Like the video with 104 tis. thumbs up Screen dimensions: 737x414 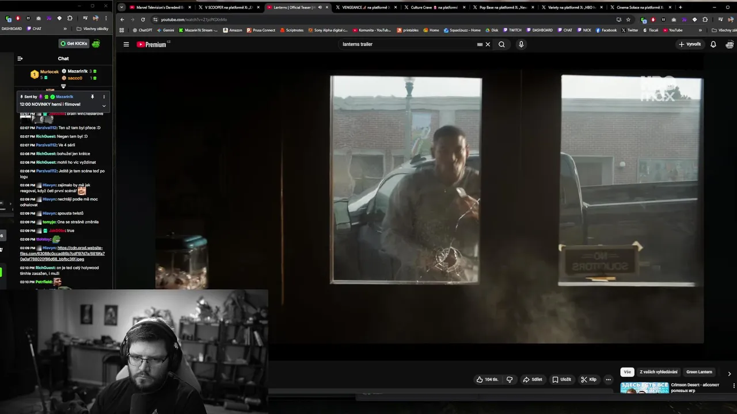[x=487, y=379]
